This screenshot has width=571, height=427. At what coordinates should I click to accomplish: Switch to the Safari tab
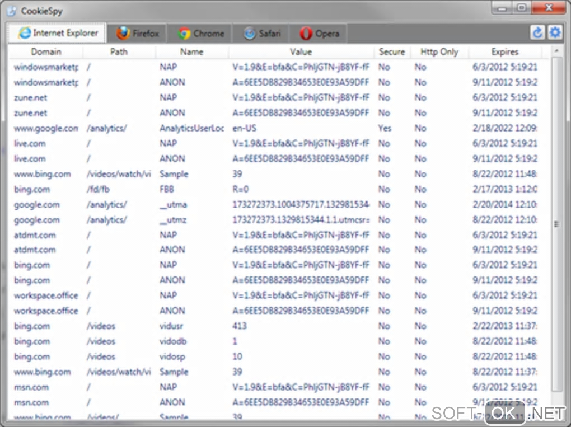click(x=261, y=34)
